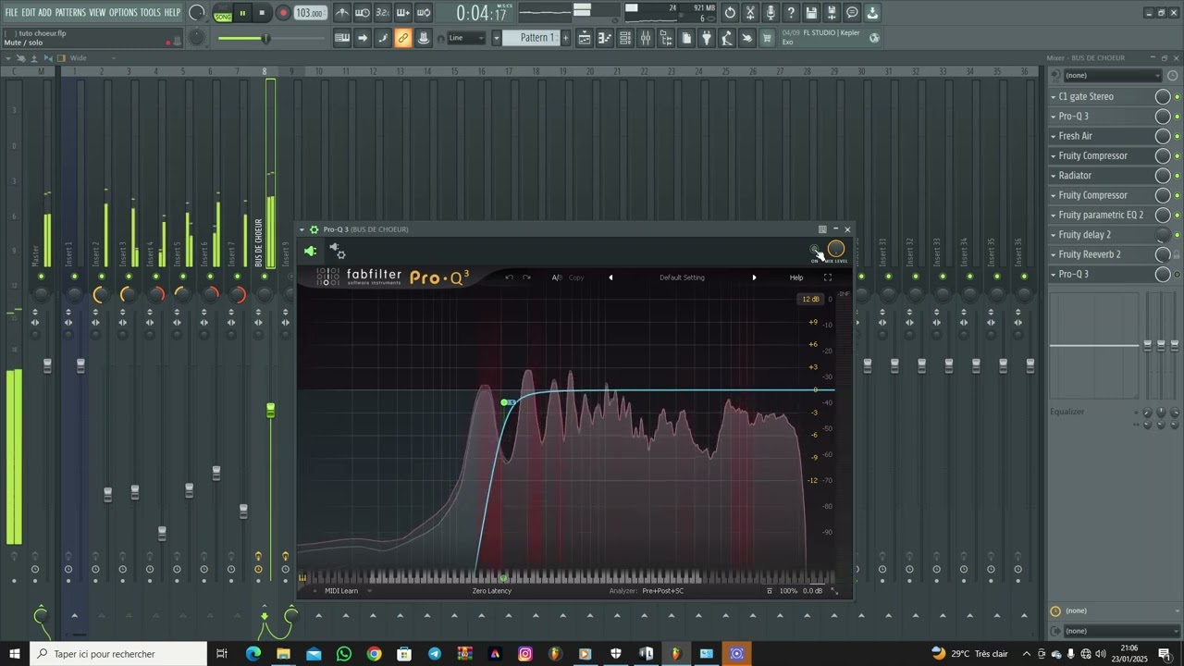
Task: Open the mixer input (none) dropdown at top
Action: point(1111,76)
